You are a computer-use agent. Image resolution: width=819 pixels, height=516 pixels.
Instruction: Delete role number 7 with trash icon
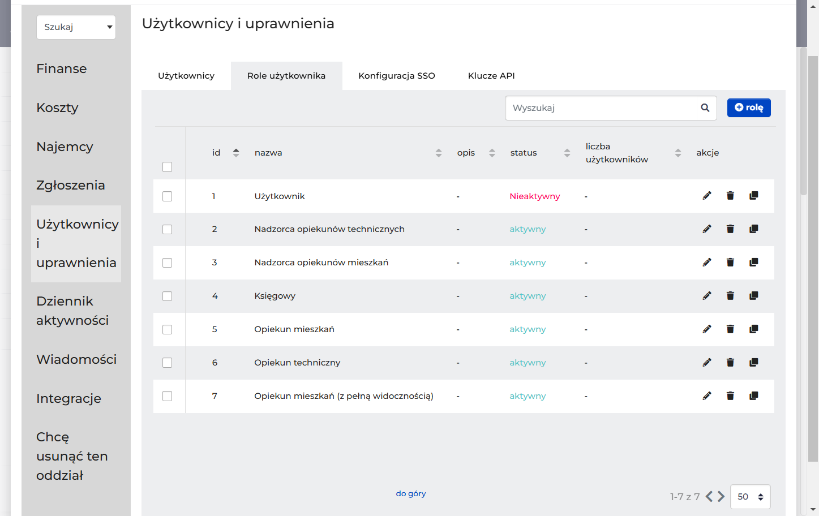coord(730,396)
